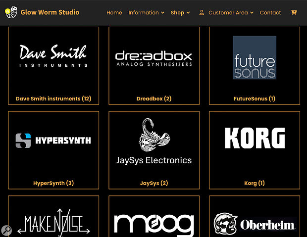Viewport: 307px width, 237px height.
Task: Select the KORG logo tile
Action: click(255, 139)
